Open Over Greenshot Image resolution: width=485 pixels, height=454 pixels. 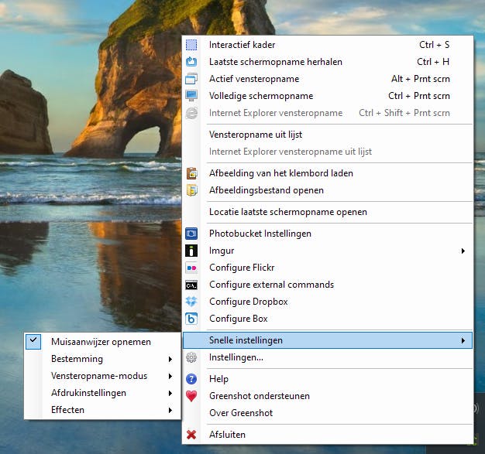pos(328,413)
